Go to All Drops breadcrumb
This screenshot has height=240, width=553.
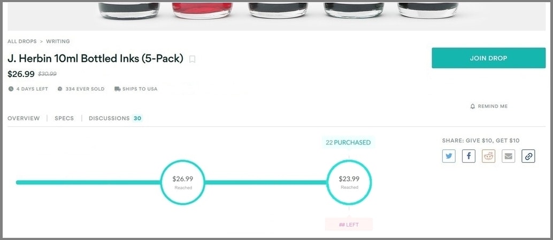coord(22,42)
